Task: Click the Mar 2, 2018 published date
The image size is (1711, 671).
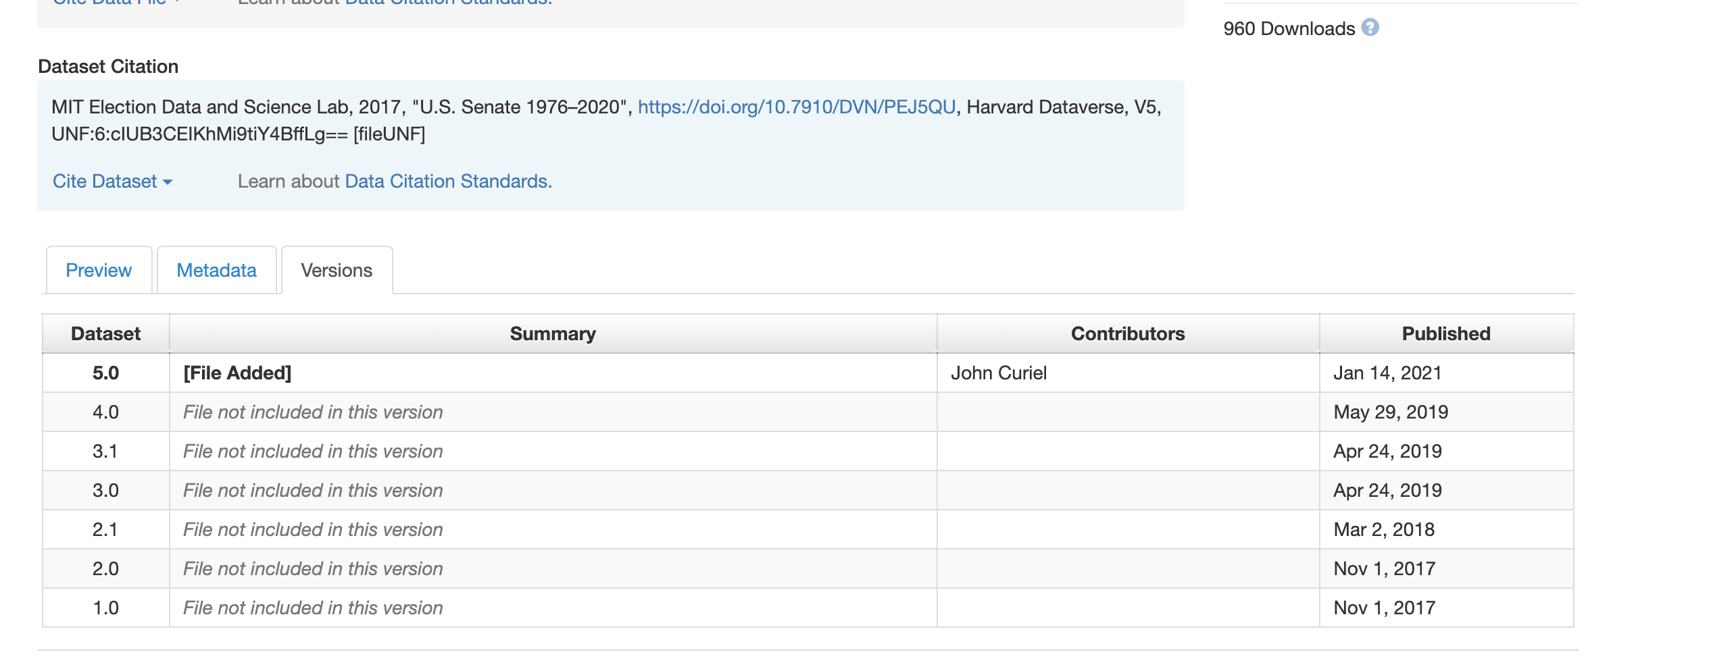Action: [x=1383, y=530]
